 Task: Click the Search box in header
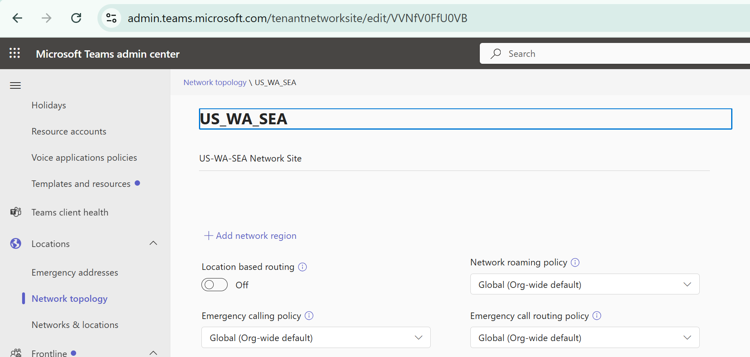[x=614, y=54]
